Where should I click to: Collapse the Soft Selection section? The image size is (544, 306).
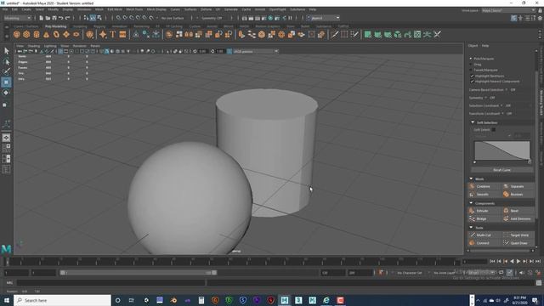[473, 122]
